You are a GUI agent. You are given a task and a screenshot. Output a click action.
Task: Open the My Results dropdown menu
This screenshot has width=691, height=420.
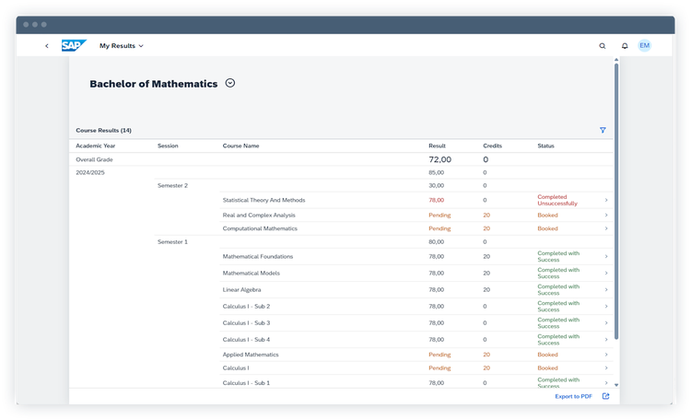[x=122, y=46]
